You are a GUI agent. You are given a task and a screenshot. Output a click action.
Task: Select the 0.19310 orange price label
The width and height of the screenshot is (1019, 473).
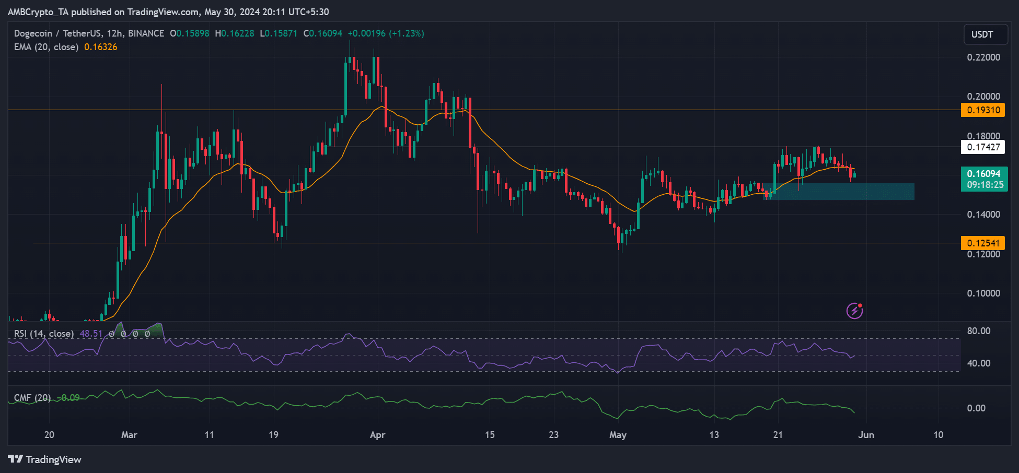[983, 110]
